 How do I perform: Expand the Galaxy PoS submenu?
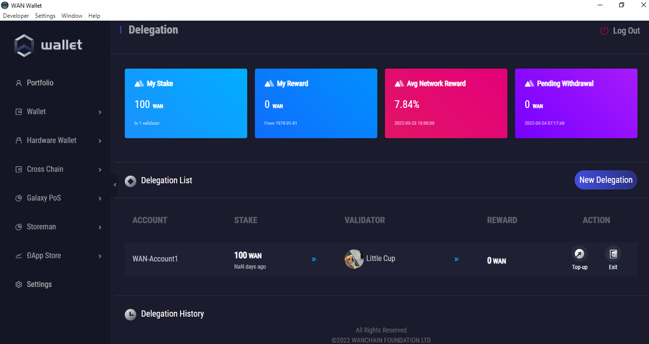[100, 199]
